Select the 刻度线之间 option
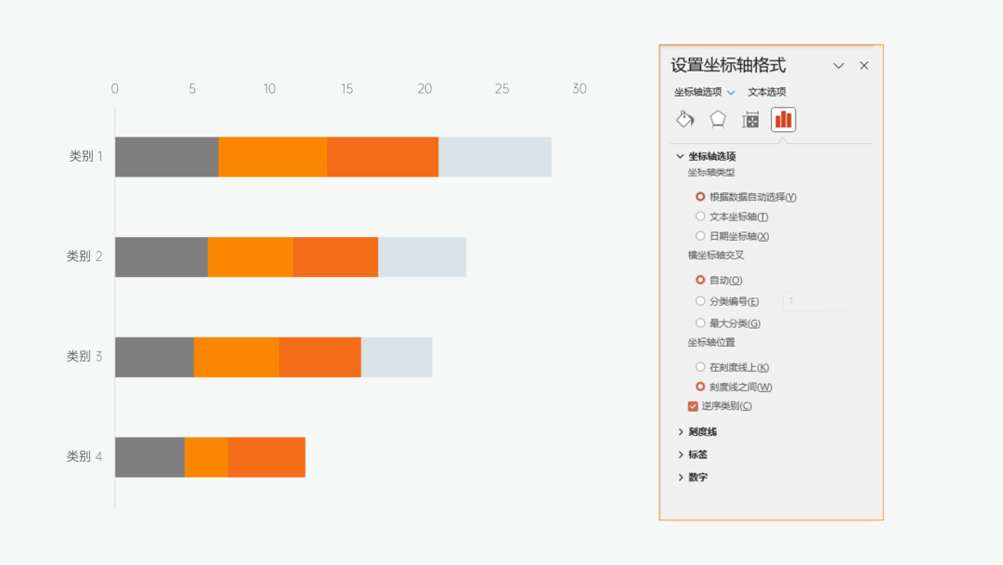This screenshot has width=1003, height=565. pos(700,386)
